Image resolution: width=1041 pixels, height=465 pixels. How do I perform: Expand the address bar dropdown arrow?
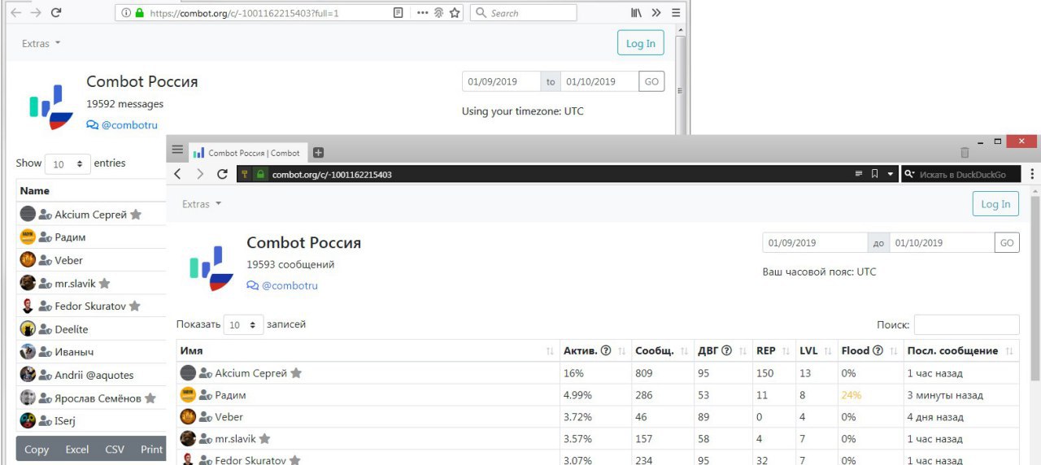click(891, 174)
